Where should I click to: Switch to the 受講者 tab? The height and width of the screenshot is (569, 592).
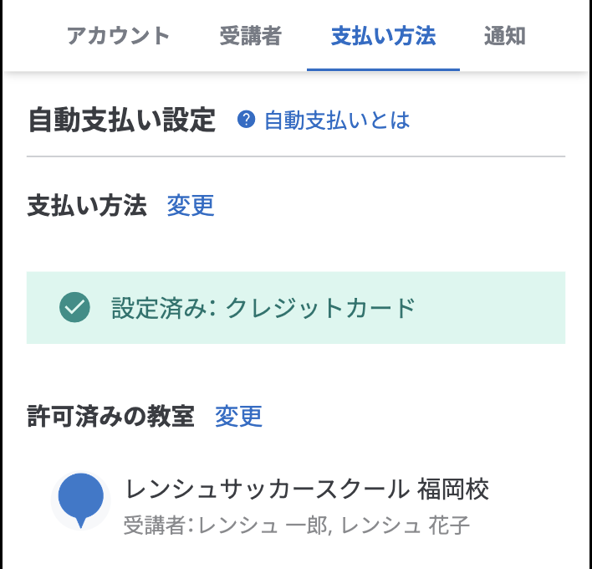pos(250,36)
